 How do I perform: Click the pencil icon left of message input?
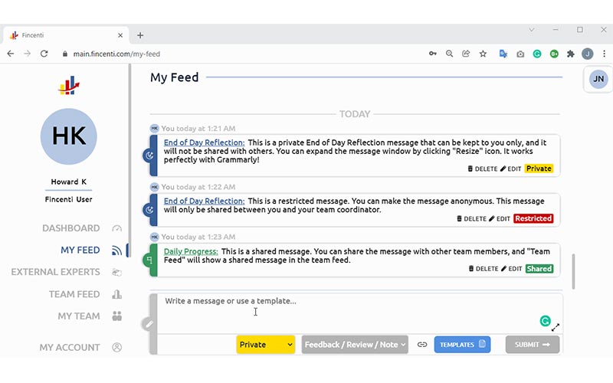[149, 324]
